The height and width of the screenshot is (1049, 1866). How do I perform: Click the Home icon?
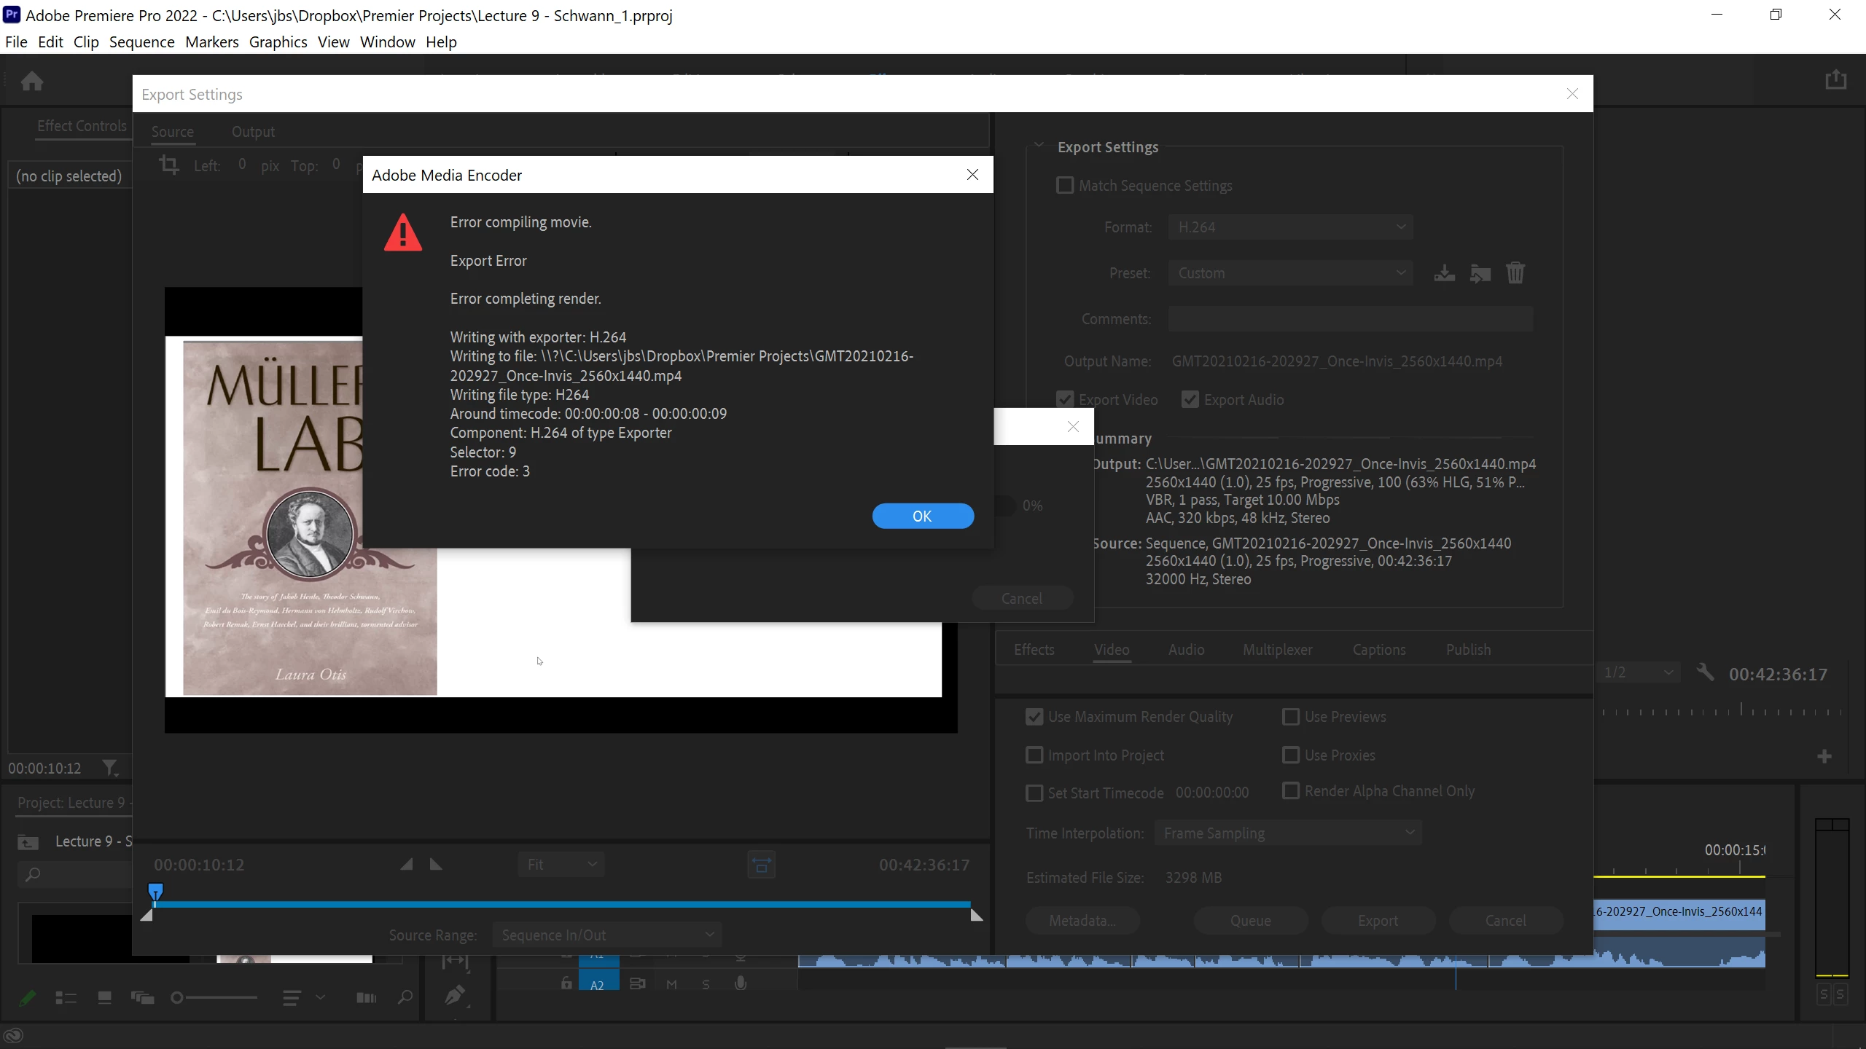tap(31, 81)
